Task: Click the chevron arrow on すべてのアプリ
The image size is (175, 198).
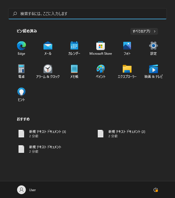Action: [x=155, y=31]
